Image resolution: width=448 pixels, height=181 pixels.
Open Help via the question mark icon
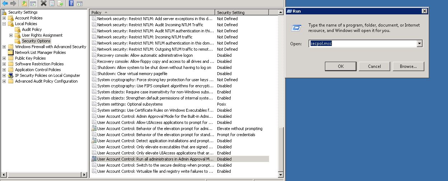coord(71,4)
